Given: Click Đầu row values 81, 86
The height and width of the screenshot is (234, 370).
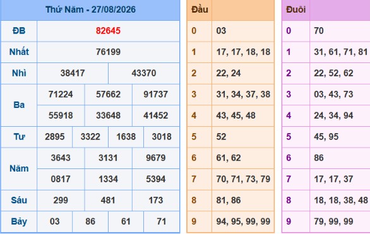Looking at the screenshot, I should pos(229,201).
